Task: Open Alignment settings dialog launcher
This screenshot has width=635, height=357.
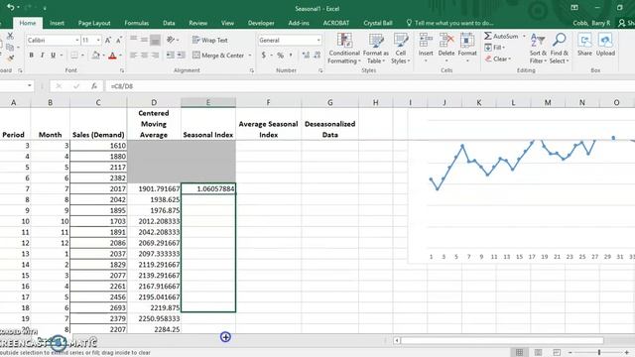Action: [251, 70]
